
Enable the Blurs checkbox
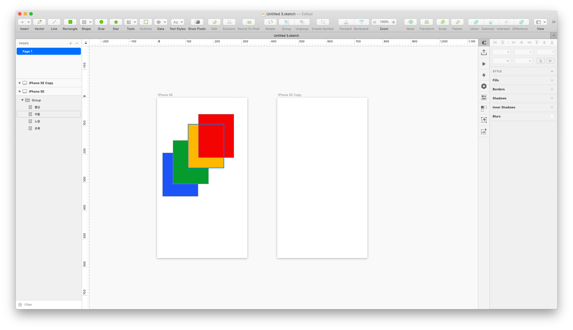pos(552,116)
